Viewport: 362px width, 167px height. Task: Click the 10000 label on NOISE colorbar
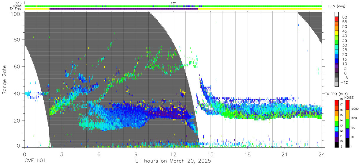[355, 109]
